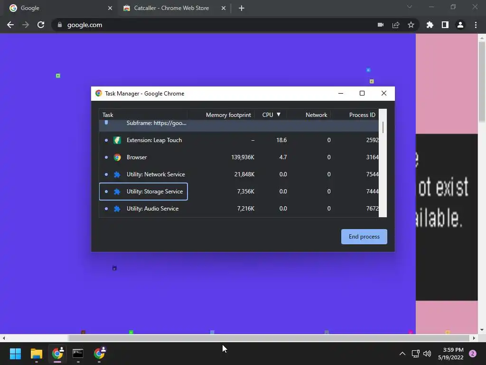Click the share page icon
Viewport: 486px width, 365px height.
[396, 25]
